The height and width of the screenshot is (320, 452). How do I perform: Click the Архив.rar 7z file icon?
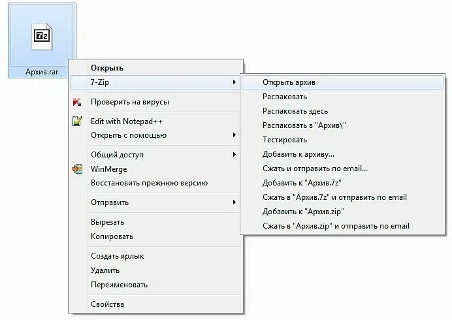click(42, 36)
